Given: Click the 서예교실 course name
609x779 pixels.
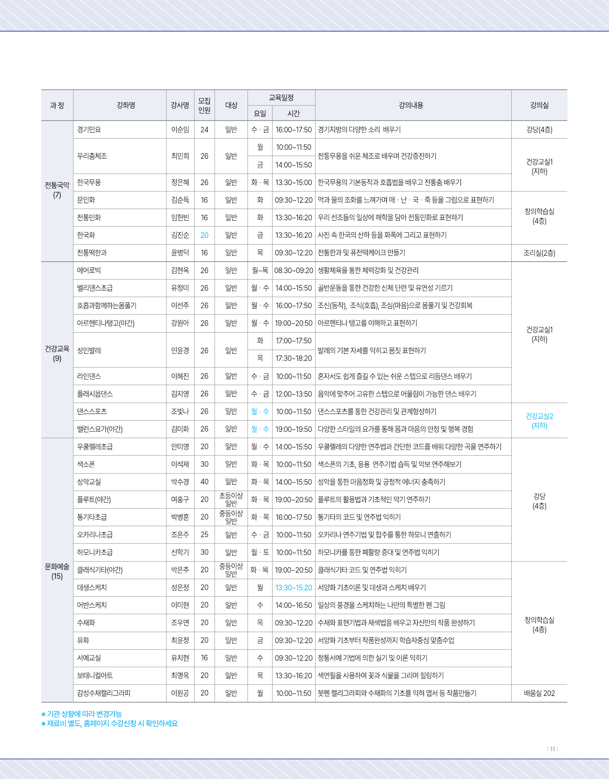Looking at the screenshot, I should point(89,658).
